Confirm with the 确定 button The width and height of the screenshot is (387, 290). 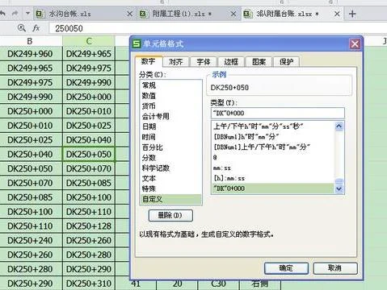[286, 268]
